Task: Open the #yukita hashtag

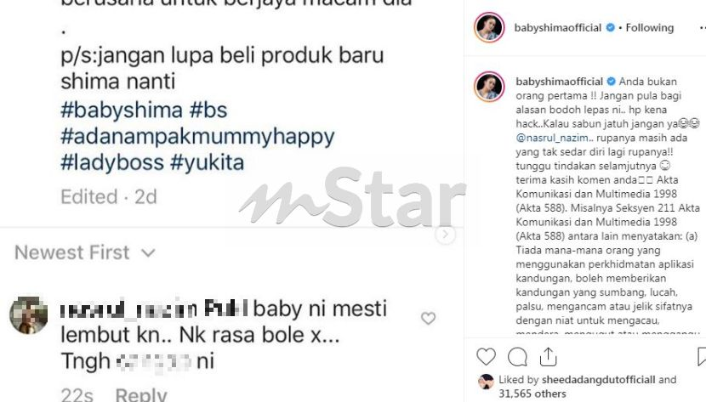Action: point(207,163)
